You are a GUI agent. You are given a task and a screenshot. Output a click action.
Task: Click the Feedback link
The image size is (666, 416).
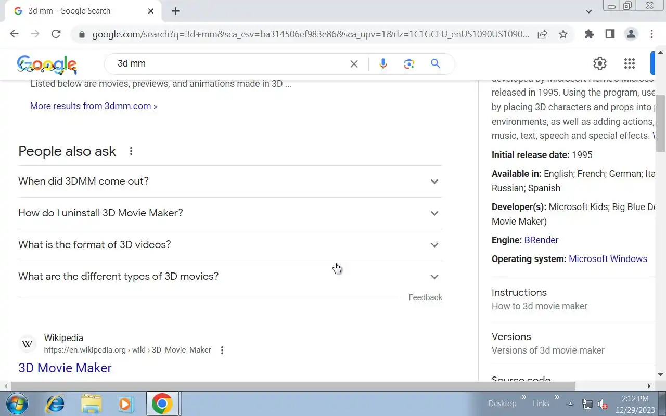tap(425, 297)
